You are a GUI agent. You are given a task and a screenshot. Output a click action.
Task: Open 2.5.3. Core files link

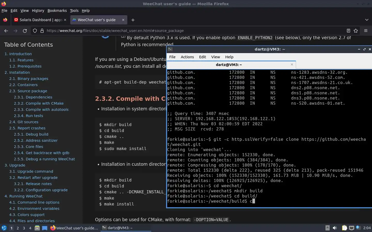coord(28,147)
